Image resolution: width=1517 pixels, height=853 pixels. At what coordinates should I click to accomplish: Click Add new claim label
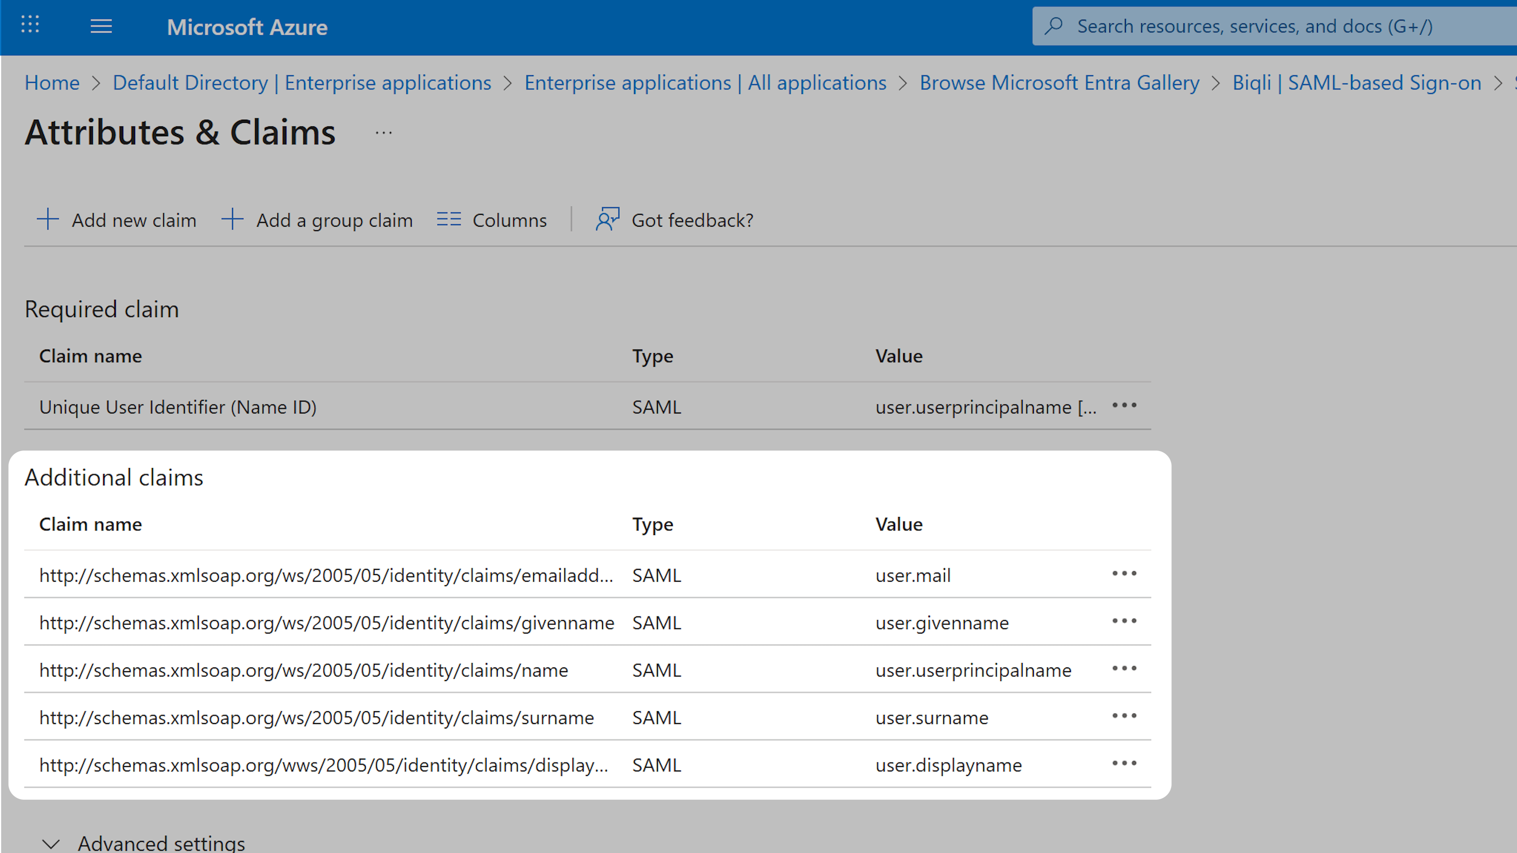134,220
